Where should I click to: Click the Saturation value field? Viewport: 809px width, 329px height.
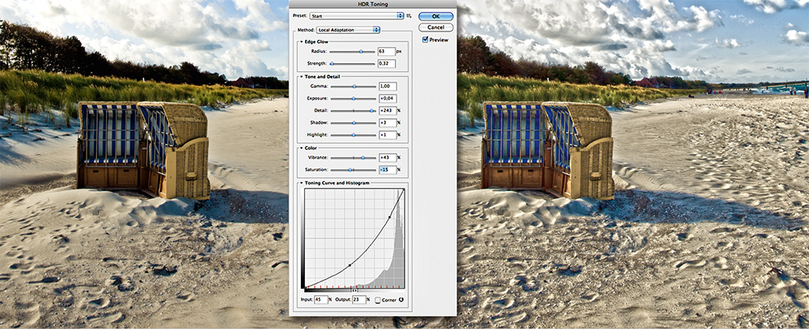[386, 170]
